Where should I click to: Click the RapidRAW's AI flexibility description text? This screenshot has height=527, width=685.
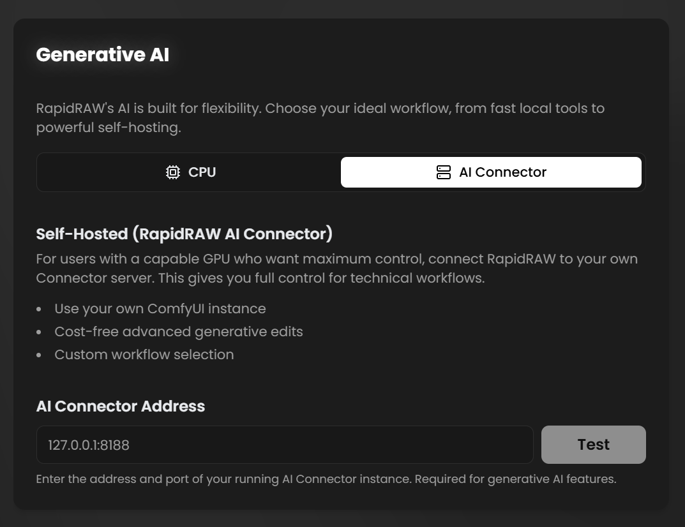pyautogui.click(x=320, y=118)
